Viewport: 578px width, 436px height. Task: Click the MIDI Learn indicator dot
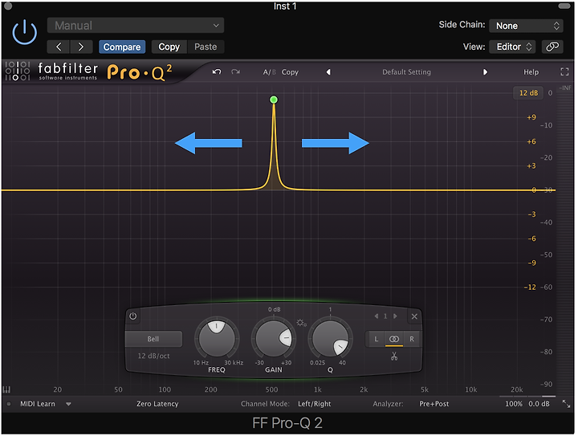click(9, 404)
